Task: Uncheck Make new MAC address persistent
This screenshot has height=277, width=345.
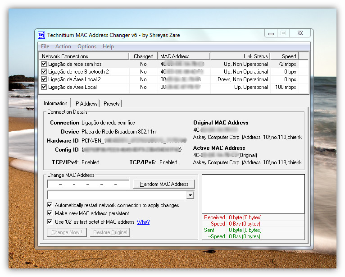Action: pos(50,213)
